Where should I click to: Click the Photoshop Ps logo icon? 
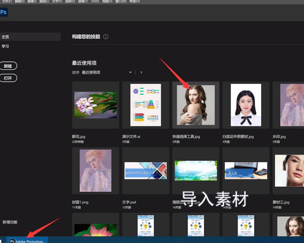[x=4, y=12]
